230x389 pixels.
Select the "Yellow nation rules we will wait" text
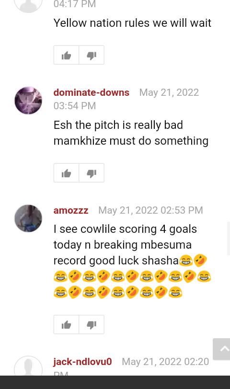click(x=132, y=23)
